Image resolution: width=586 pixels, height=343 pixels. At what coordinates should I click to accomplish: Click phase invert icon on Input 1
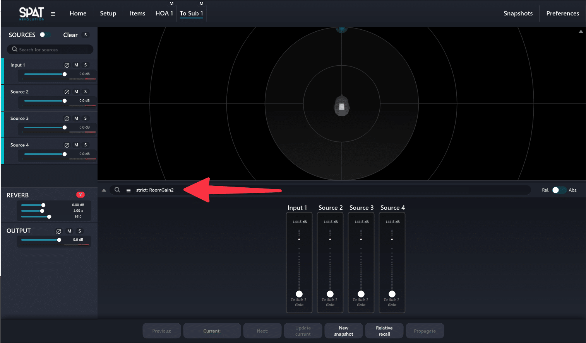click(67, 65)
